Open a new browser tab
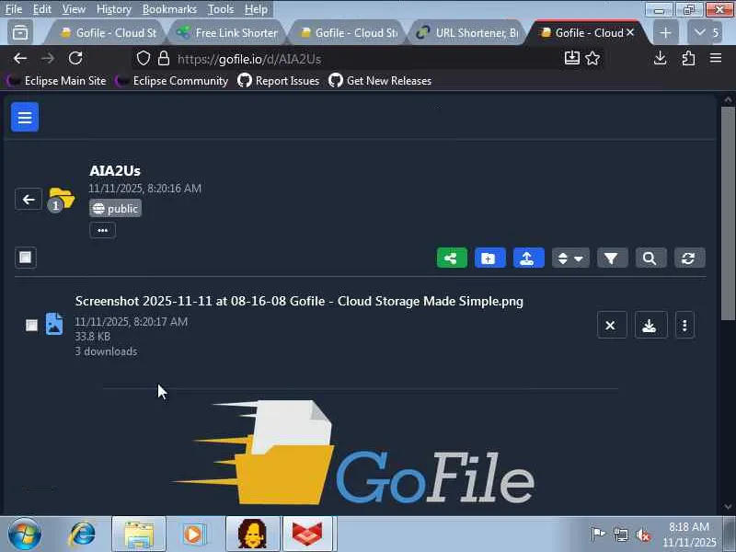The width and height of the screenshot is (736, 552). 664,33
